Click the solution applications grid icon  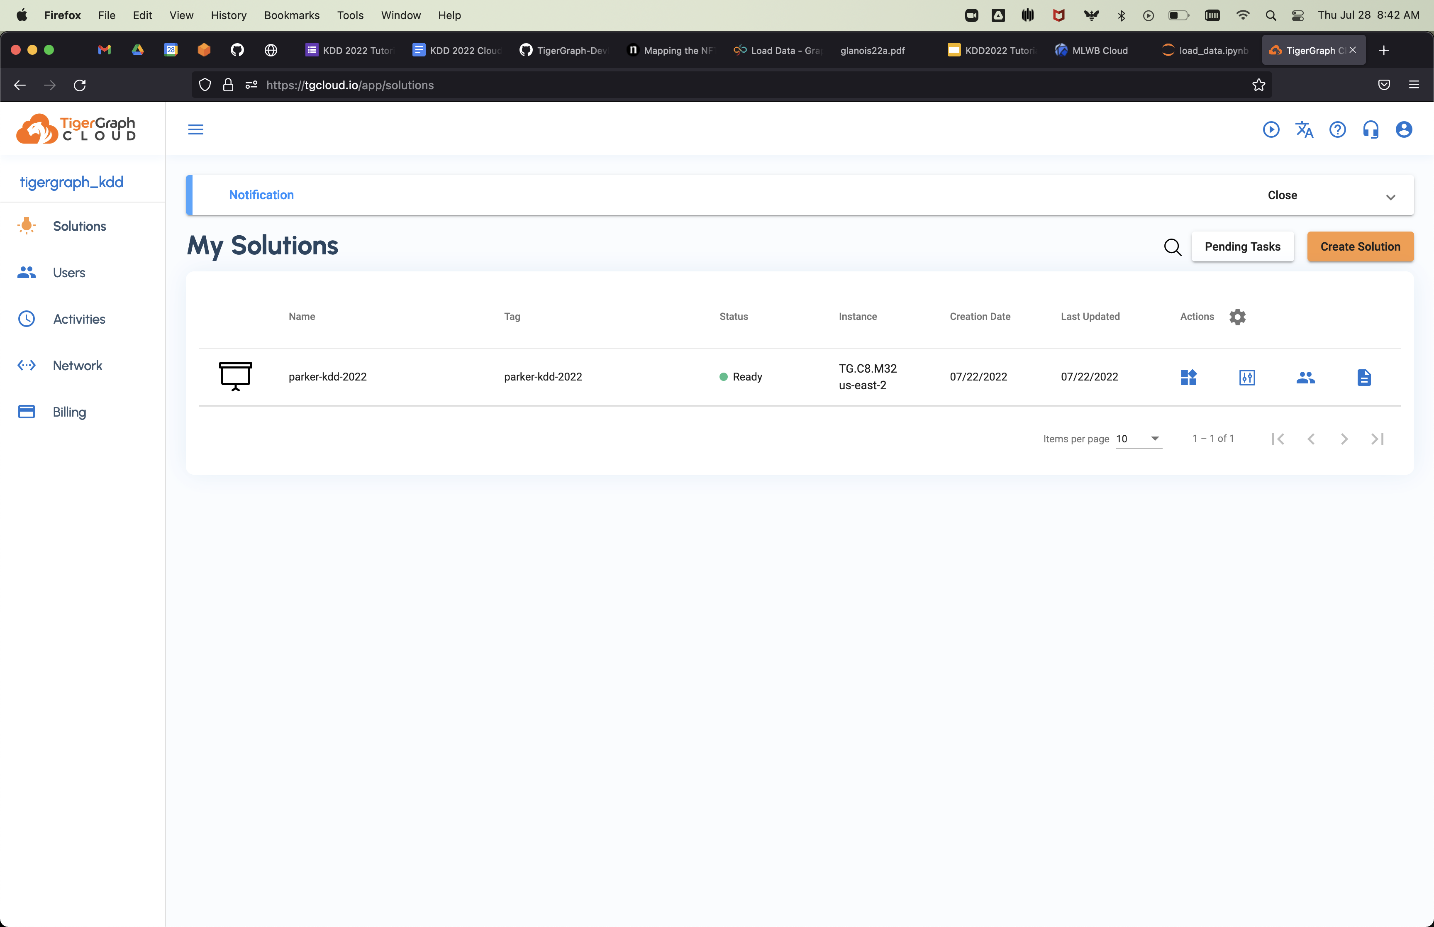click(1188, 378)
